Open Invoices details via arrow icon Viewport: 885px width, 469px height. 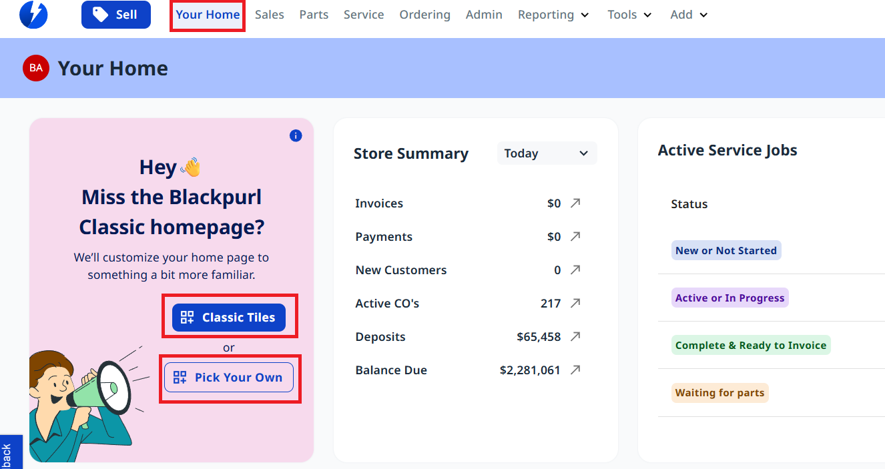tap(575, 203)
